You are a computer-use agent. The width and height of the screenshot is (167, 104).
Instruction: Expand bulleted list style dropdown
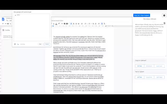point(91,24)
